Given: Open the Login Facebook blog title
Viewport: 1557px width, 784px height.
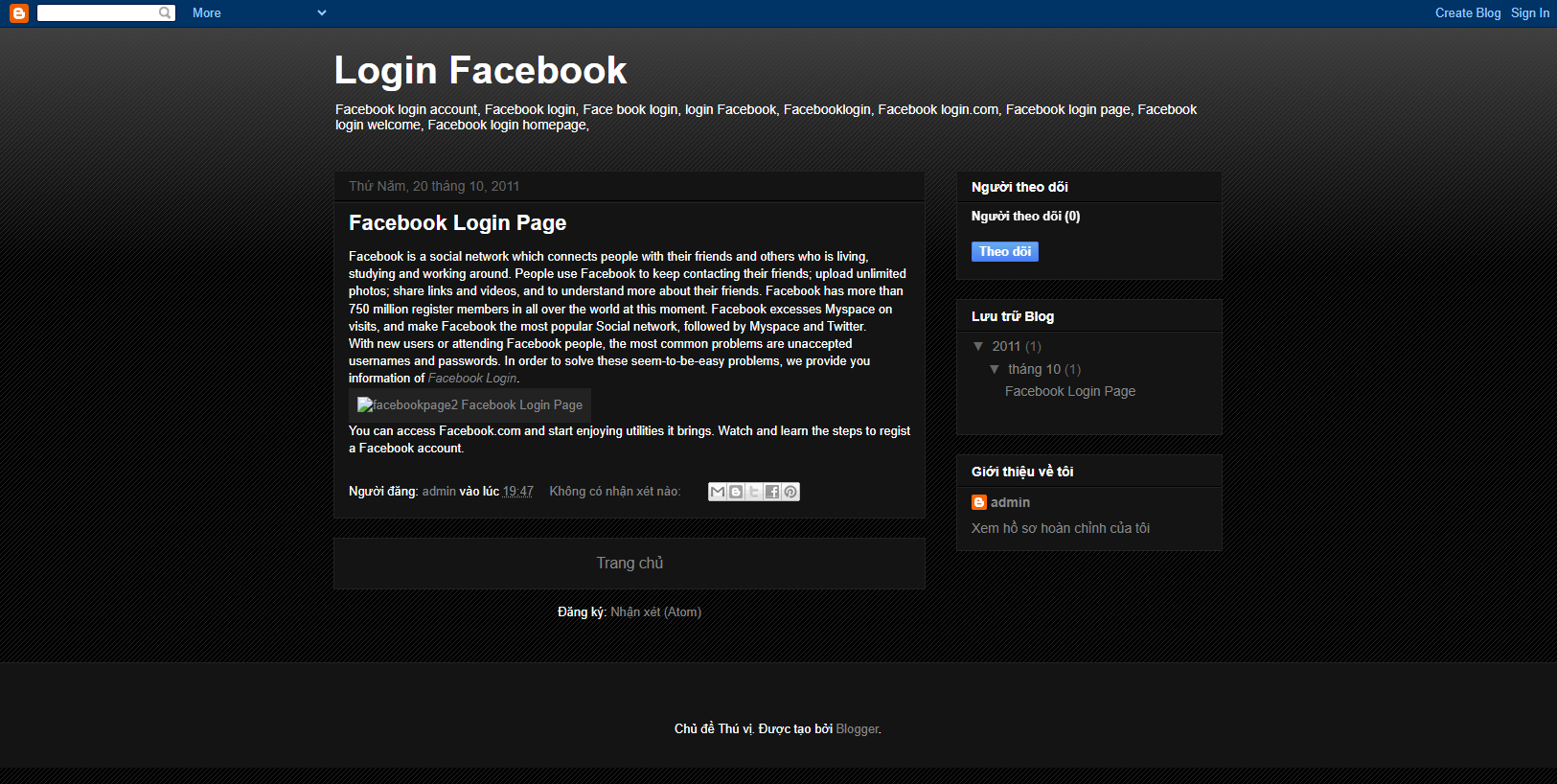Looking at the screenshot, I should coord(480,70).
